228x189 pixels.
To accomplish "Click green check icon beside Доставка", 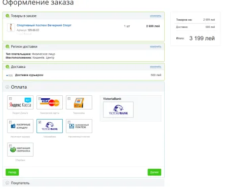I will [8, 67].
